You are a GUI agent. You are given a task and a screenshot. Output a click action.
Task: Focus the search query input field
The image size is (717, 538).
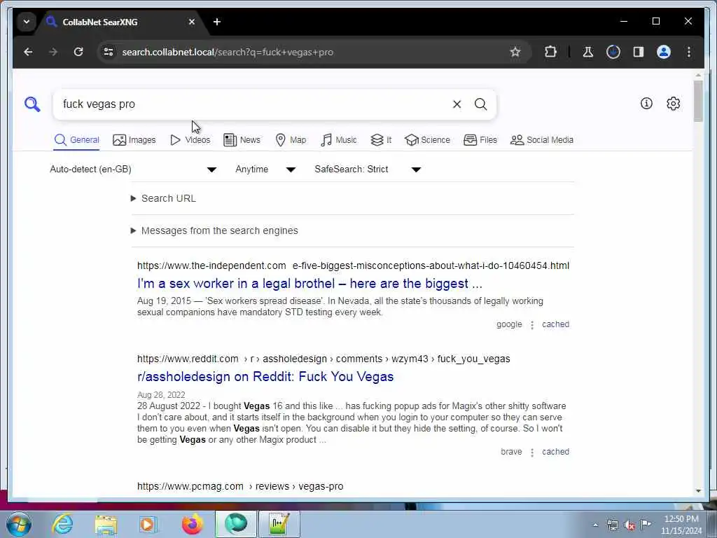tap(253, 104)
